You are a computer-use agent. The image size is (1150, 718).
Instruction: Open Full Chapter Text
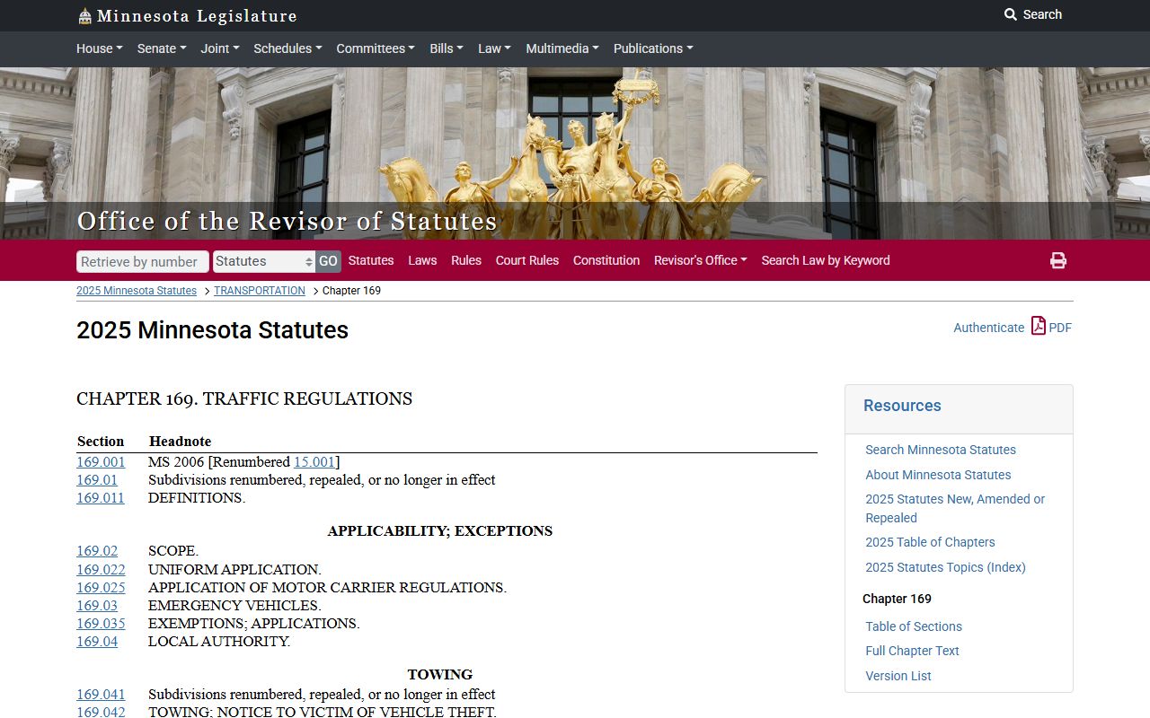click(912, 651)
